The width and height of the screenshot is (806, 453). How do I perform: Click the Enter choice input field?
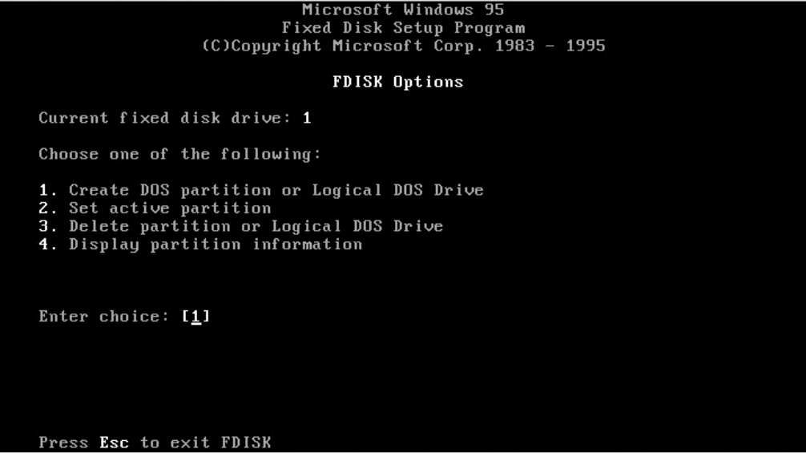pyautogui.click(x=195, y=316)
